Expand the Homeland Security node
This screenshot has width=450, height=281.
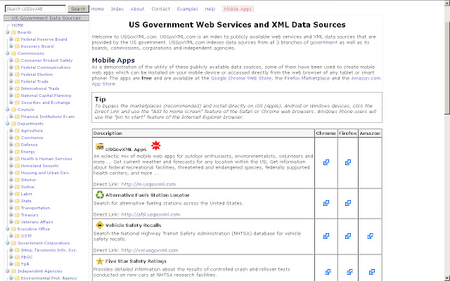tap(11, 166)
